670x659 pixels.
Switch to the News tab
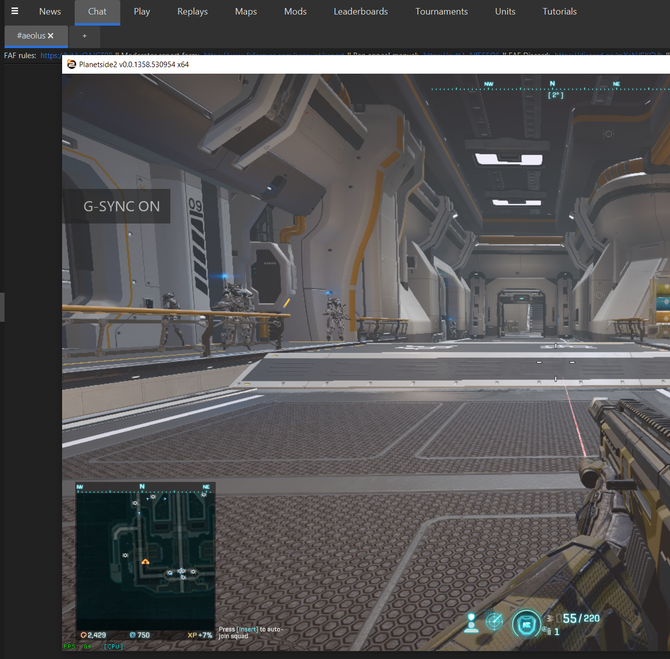coord(50,12)
